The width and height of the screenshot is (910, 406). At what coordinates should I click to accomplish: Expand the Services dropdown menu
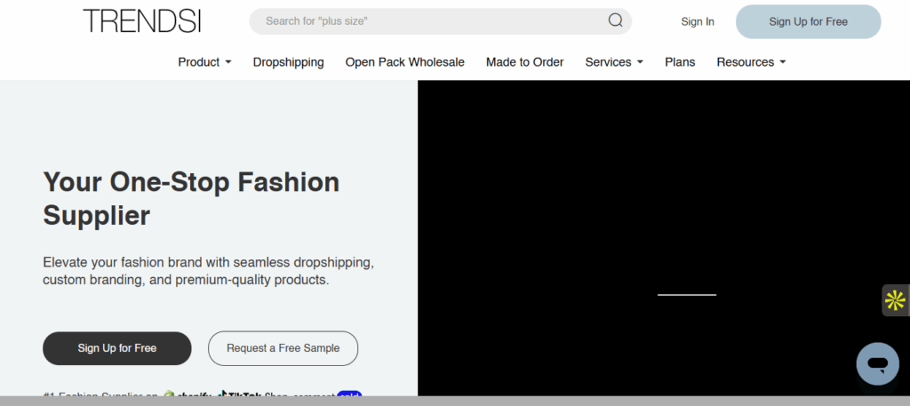tap(613, 62)
